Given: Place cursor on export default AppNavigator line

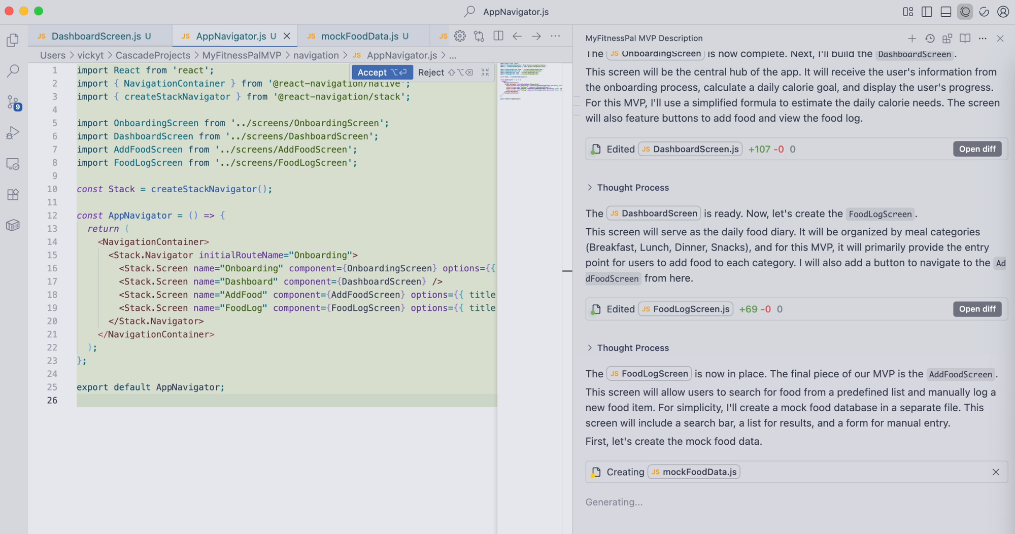Looking at the screenshot, I should click(x=150, y=387).
